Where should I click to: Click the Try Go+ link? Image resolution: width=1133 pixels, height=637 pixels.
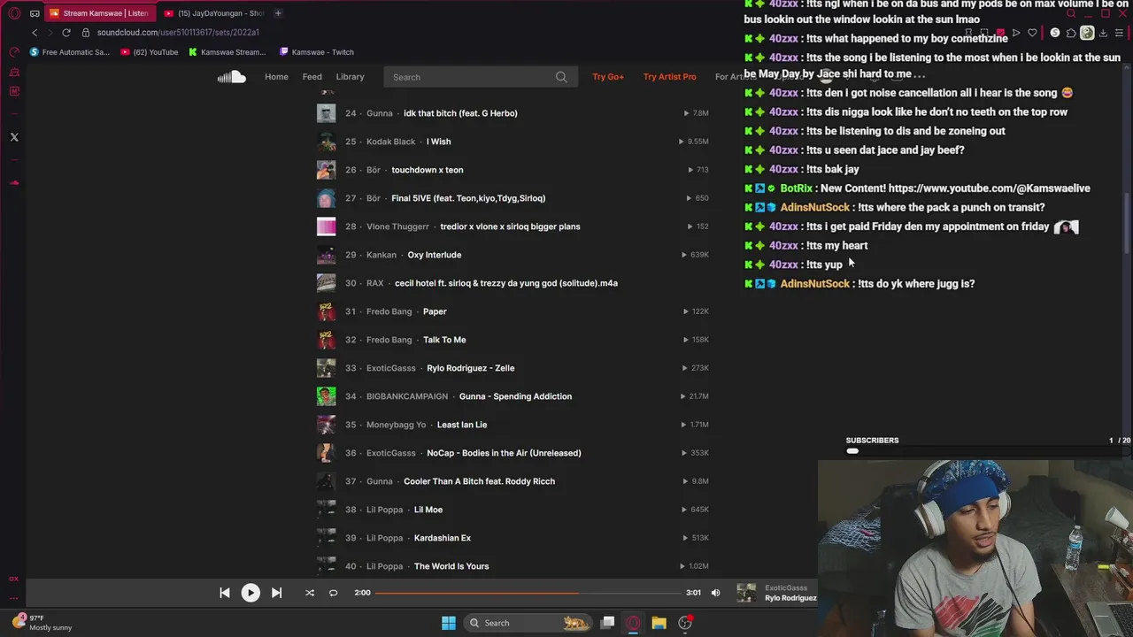(x=608, y=77)
